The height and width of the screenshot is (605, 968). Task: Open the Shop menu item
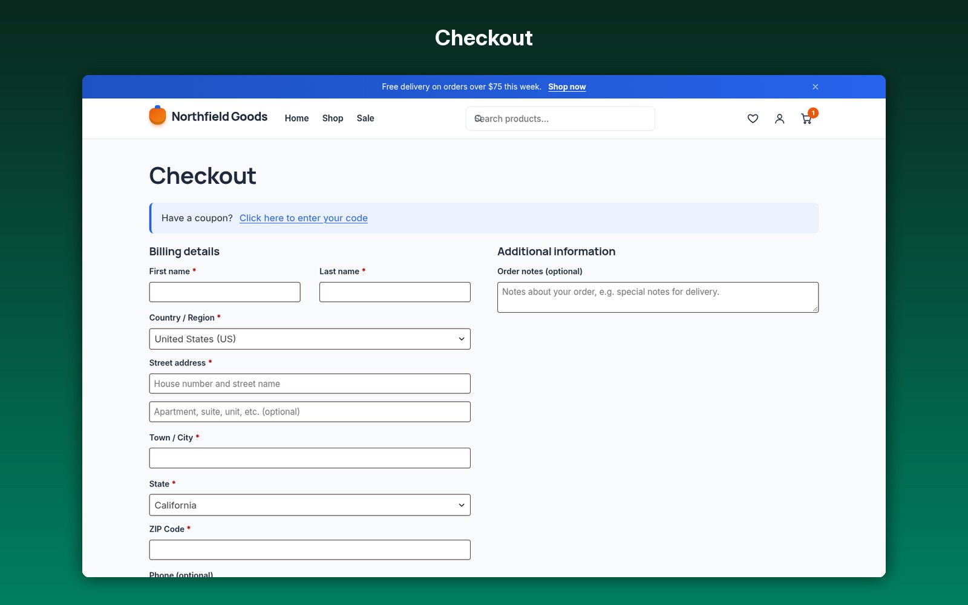click(x=333, y=118)
